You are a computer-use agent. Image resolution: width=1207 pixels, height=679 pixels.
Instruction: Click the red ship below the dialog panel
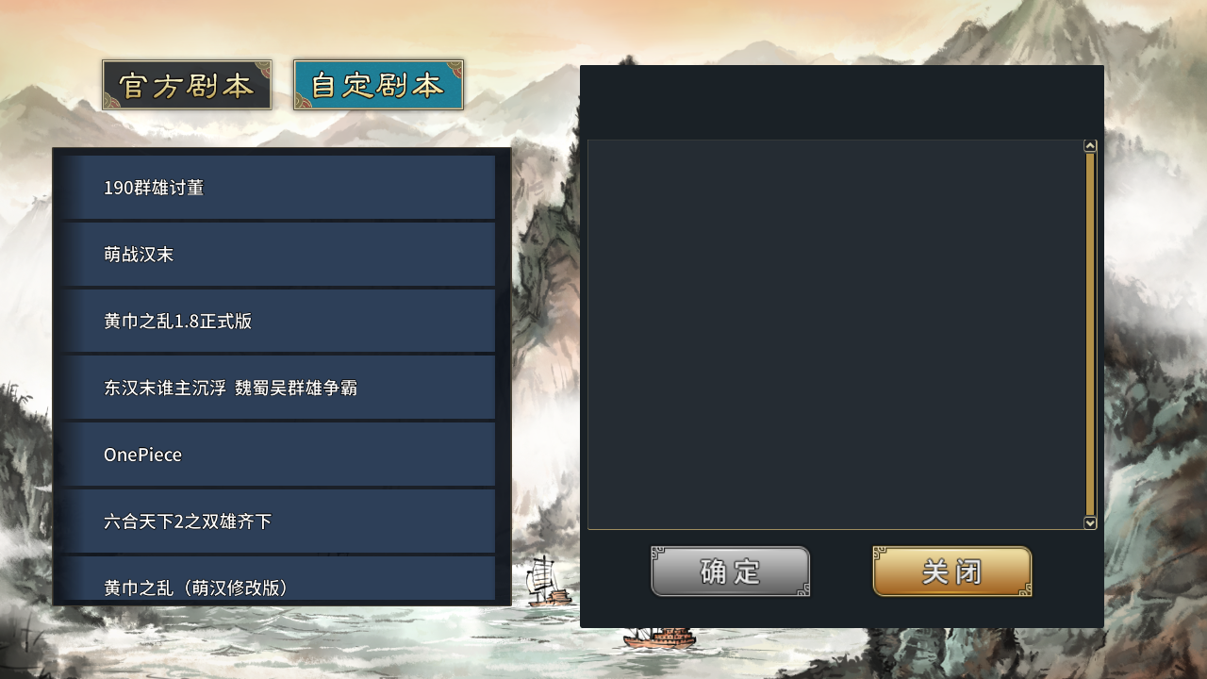[x=660, y=638]
